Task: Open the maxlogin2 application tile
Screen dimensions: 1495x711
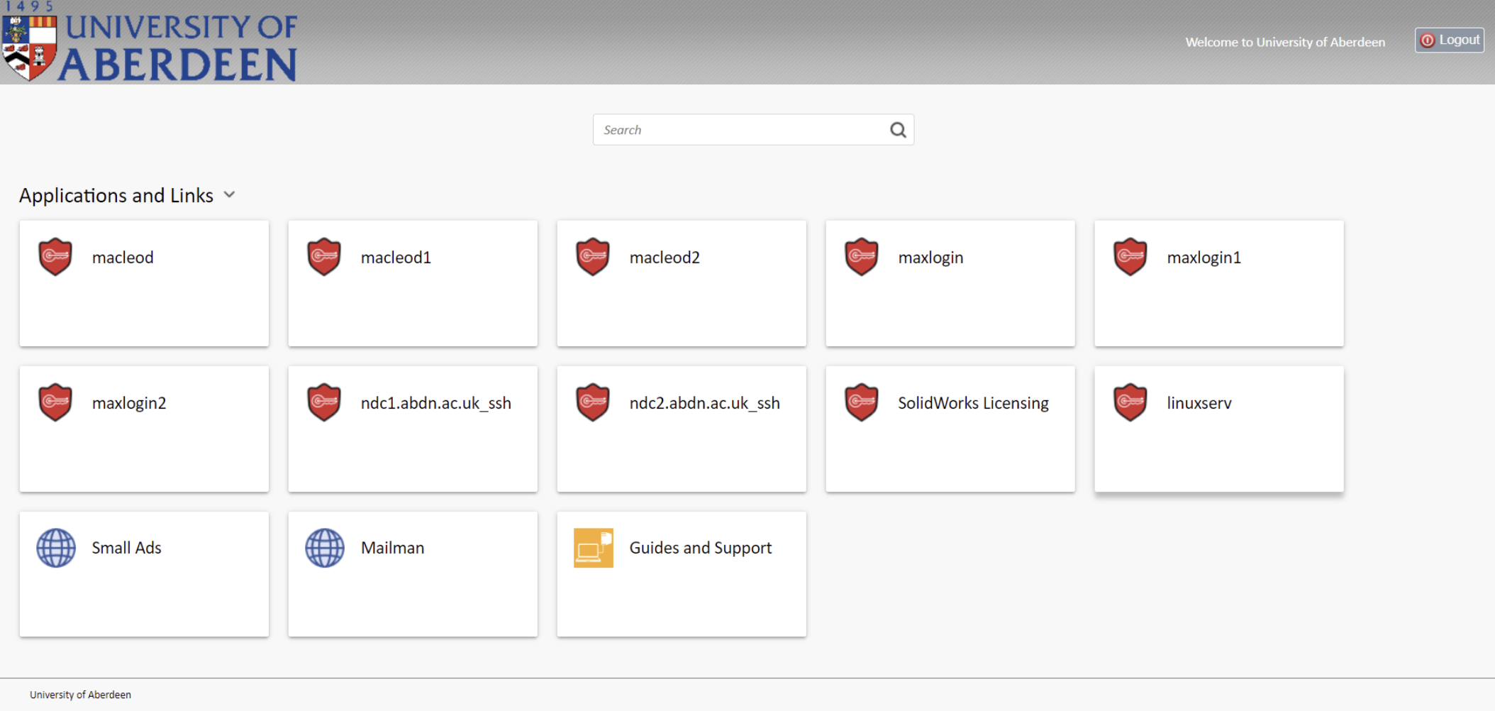Action: [x=144, y=429]
